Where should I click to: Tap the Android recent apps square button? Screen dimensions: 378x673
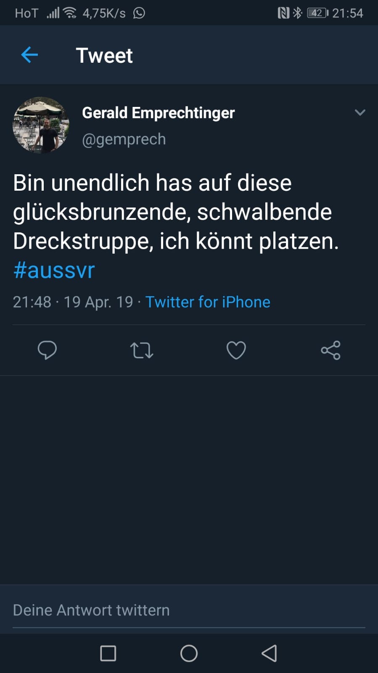click(x=108, y=653)
